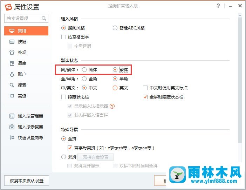
Task: Click the vertical scrollbar thumb
Action: (x=240, y=80)
